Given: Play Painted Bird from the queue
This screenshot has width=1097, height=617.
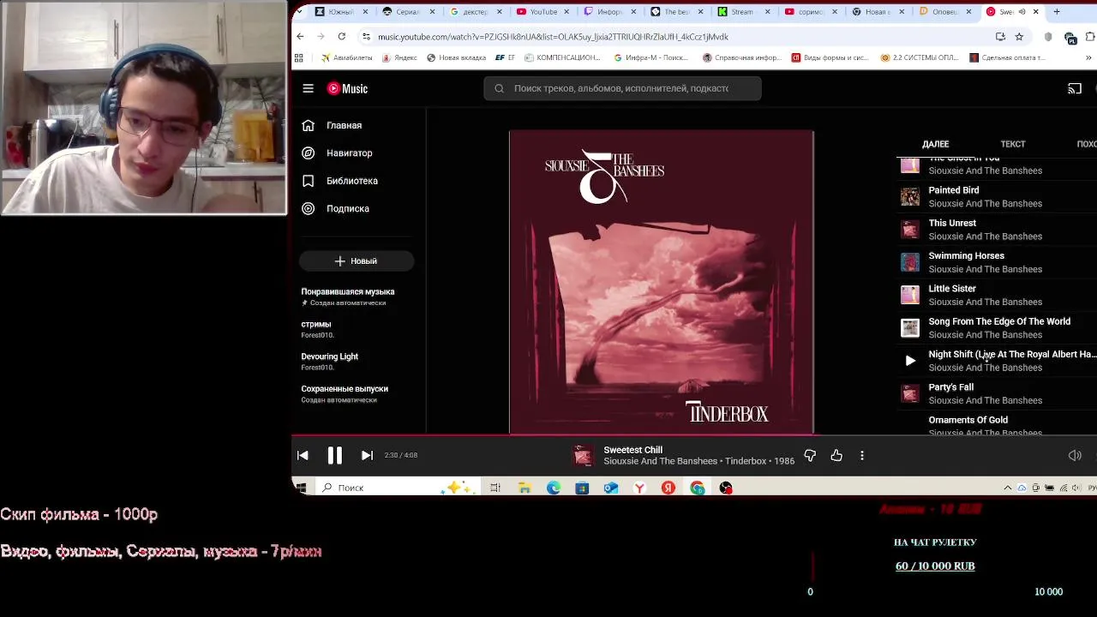Looking at the screenshot, I should [998, 196].
